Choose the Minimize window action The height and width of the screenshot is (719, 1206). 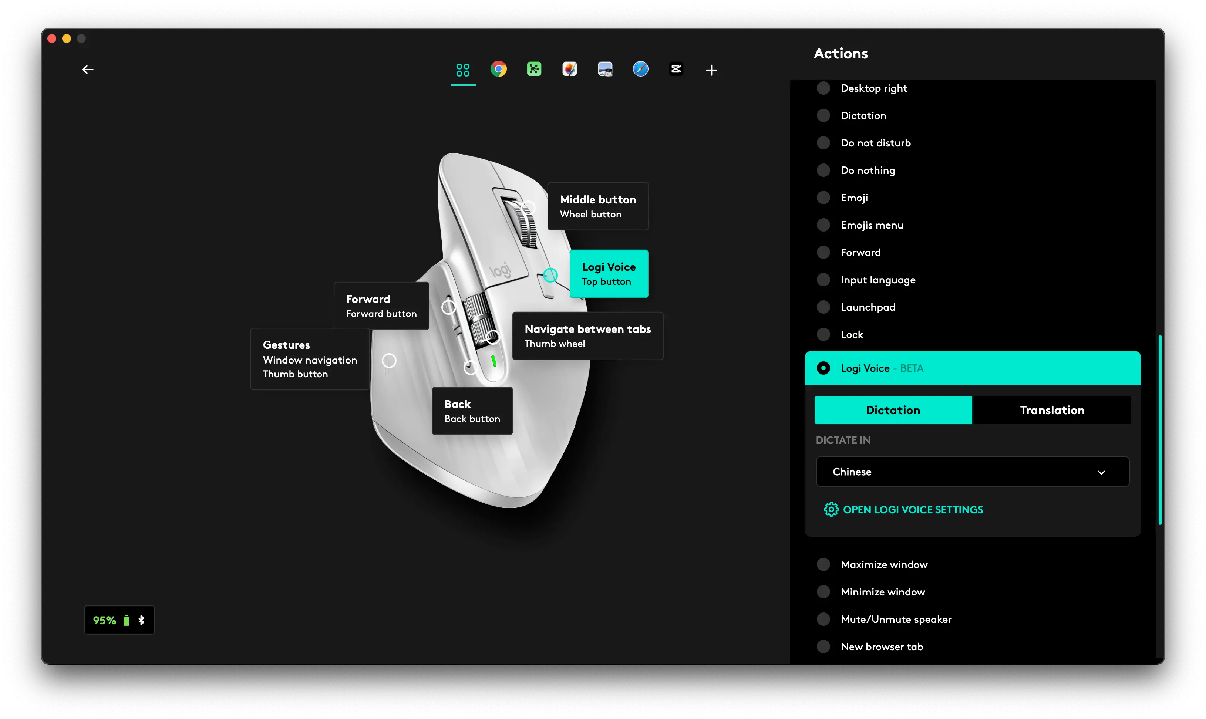pyautogui.click(x=871, y=592)
